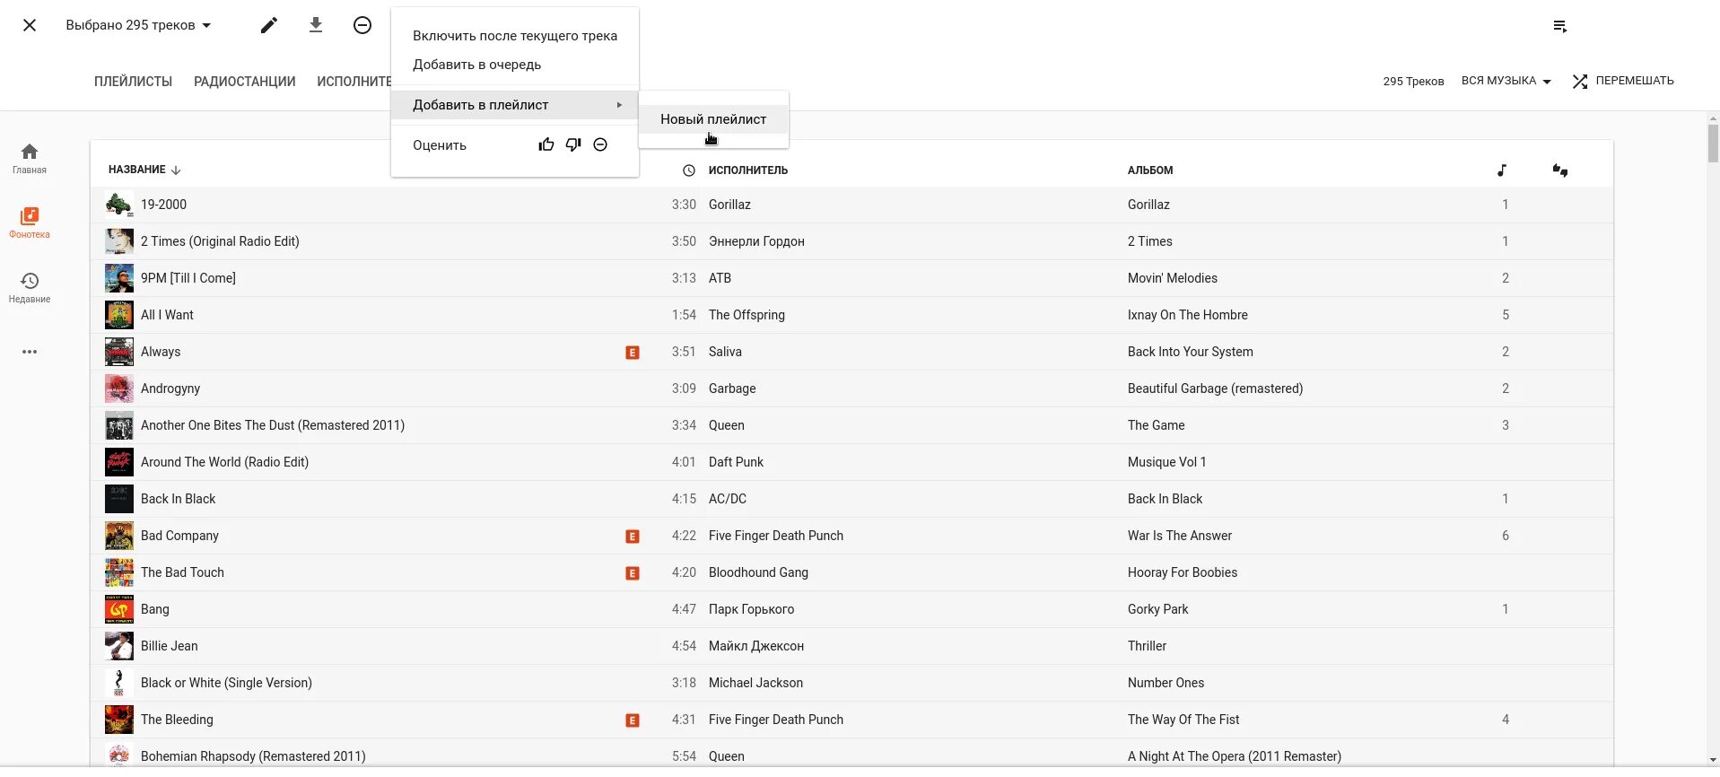Select track 'Around The World (Radio Edit)'
This screenshot has width=1720, height=777.
pos(224,462)
